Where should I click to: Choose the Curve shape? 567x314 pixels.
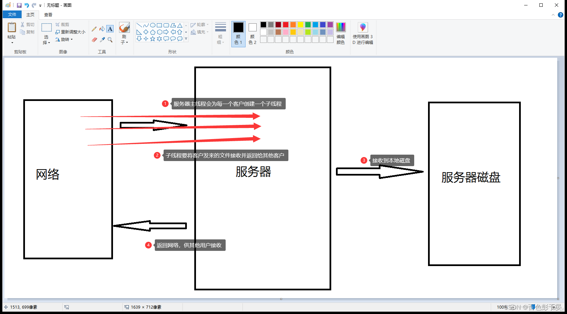coord(146,25)
